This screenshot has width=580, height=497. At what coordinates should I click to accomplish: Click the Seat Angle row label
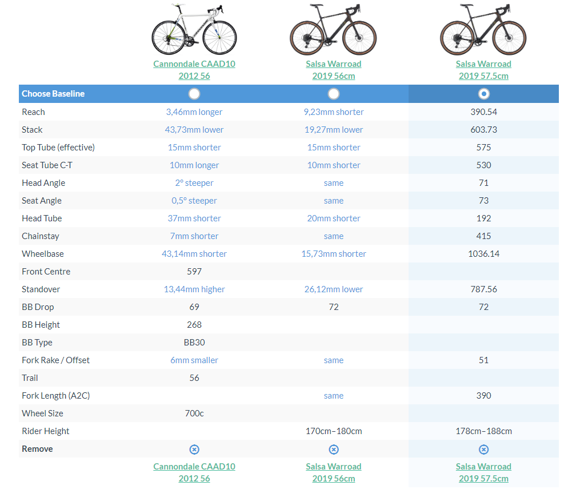click(x=41, y=201)
